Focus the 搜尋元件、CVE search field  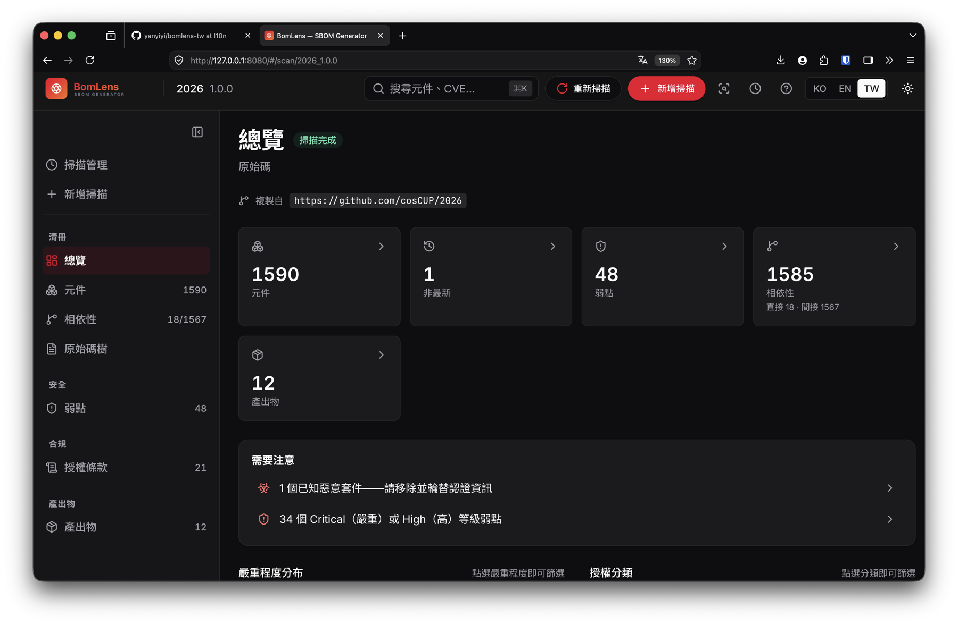[451, 89]
